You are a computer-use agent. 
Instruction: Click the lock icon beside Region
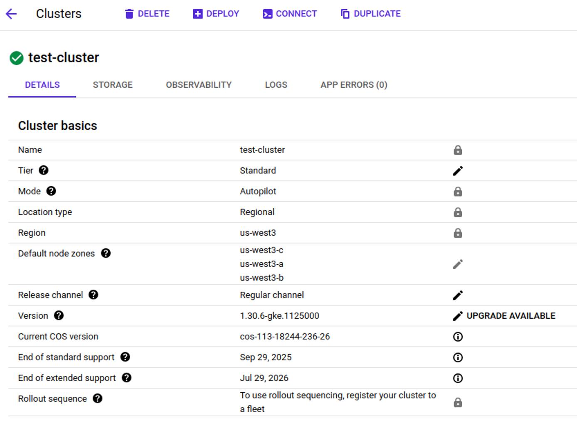pos(458,233)
